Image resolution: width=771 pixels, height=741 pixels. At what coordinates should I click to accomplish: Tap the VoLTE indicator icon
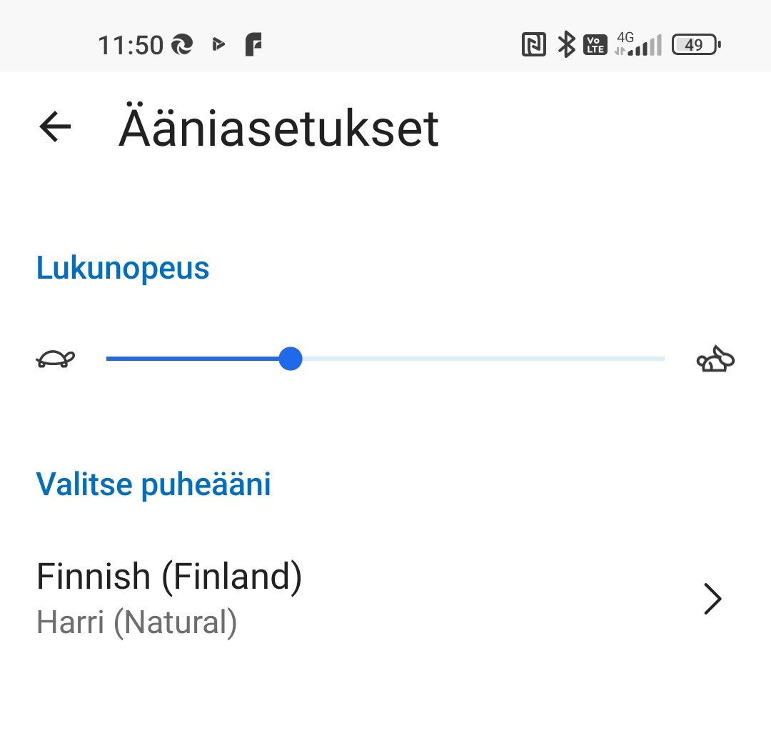[x=595, y=46]
